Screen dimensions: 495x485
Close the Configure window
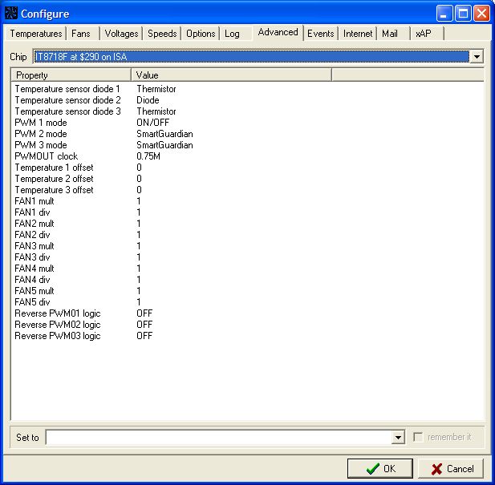[481, 14]
